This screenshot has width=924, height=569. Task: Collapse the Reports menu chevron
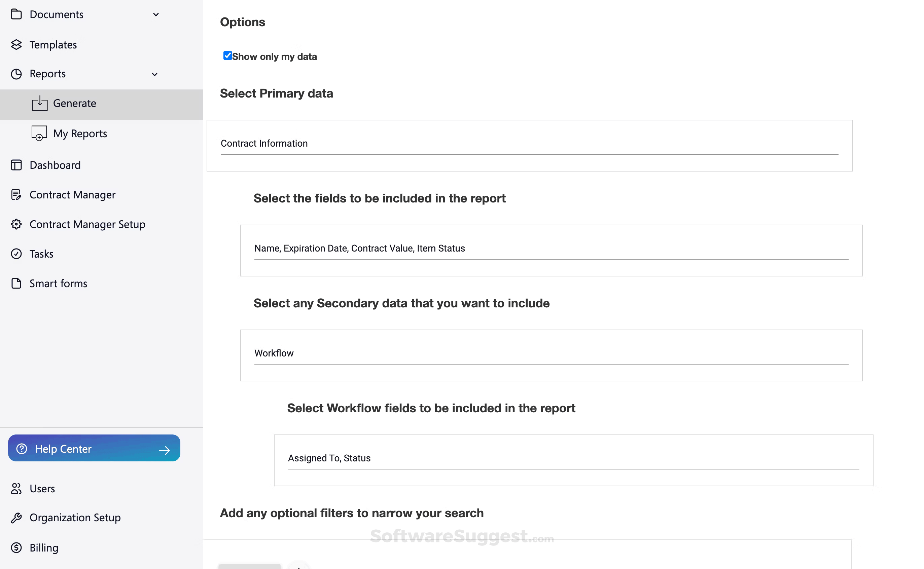(x=154, y=74)
